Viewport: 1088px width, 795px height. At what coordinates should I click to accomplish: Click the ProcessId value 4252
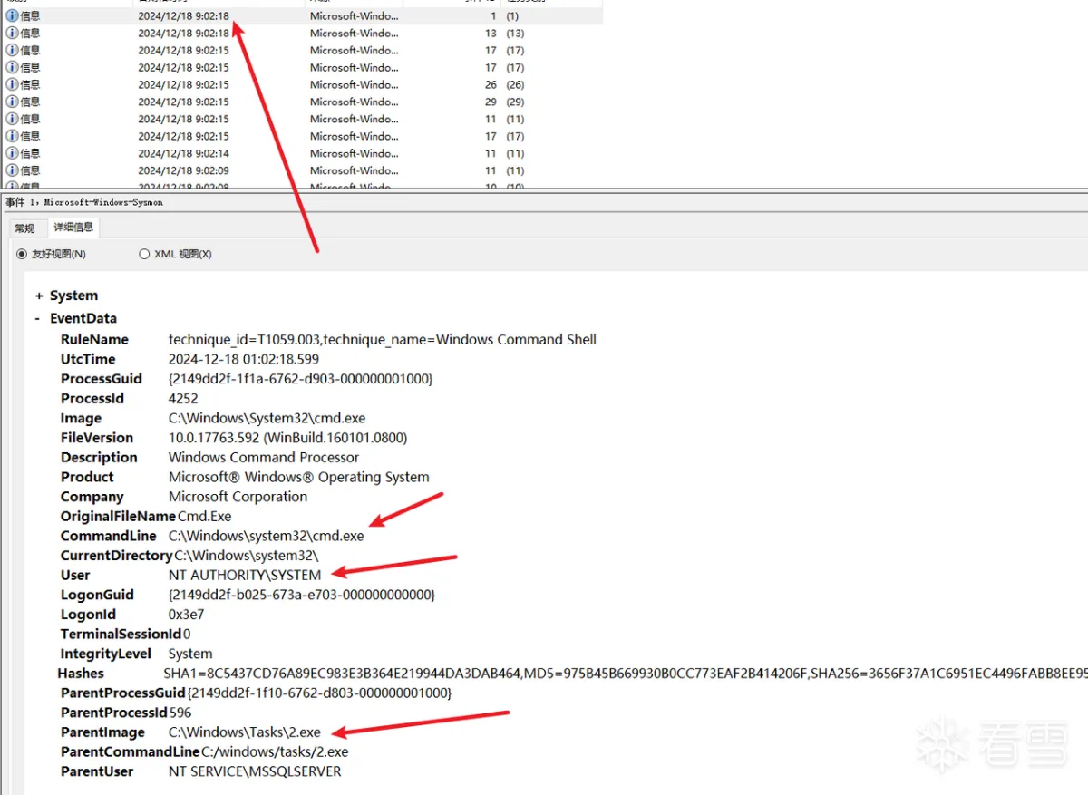coord(183,398)
